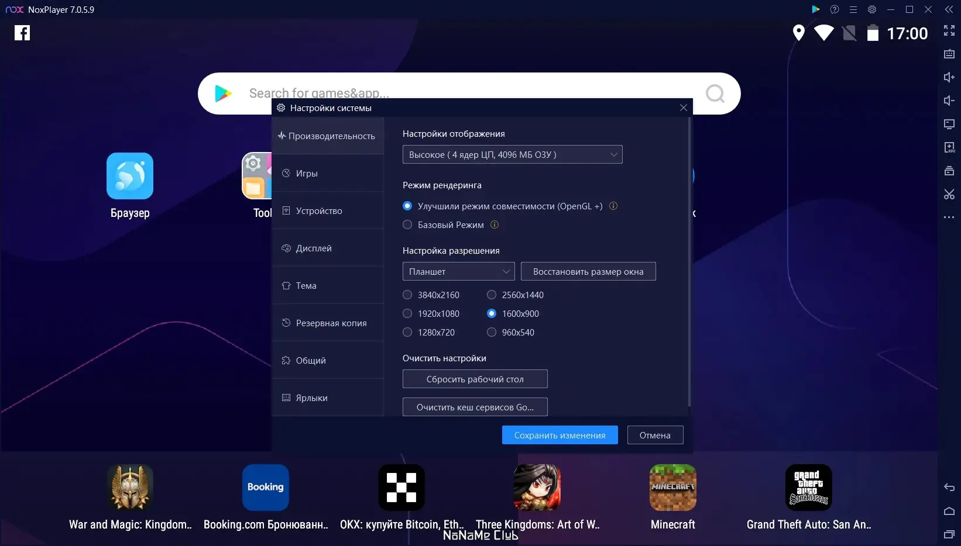Click the Android back button
Image resolution: width=961 pixels, height=546 pixels.
(949, 488)
